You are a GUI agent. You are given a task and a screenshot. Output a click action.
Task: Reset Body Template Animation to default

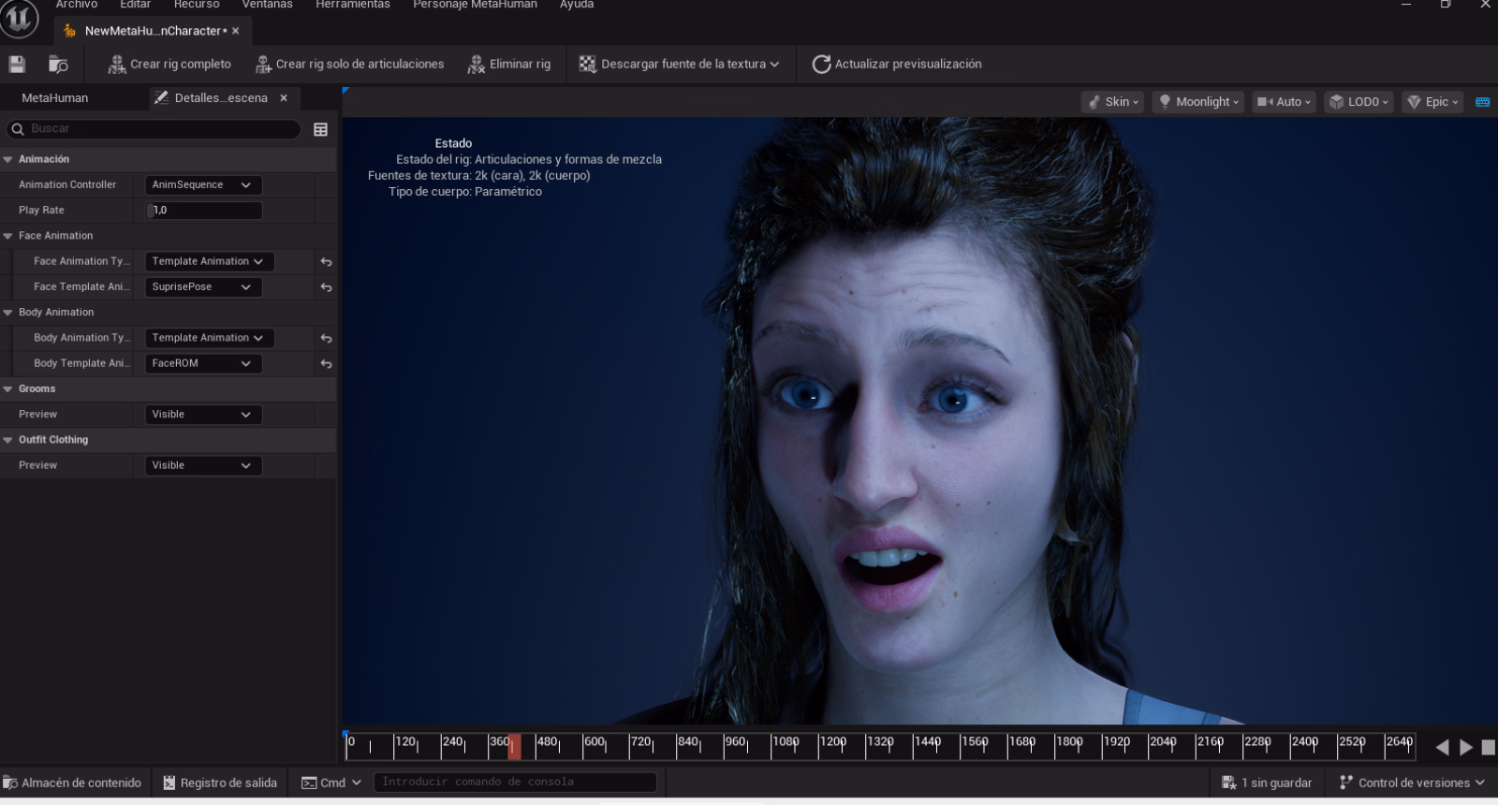pos(326,363)
